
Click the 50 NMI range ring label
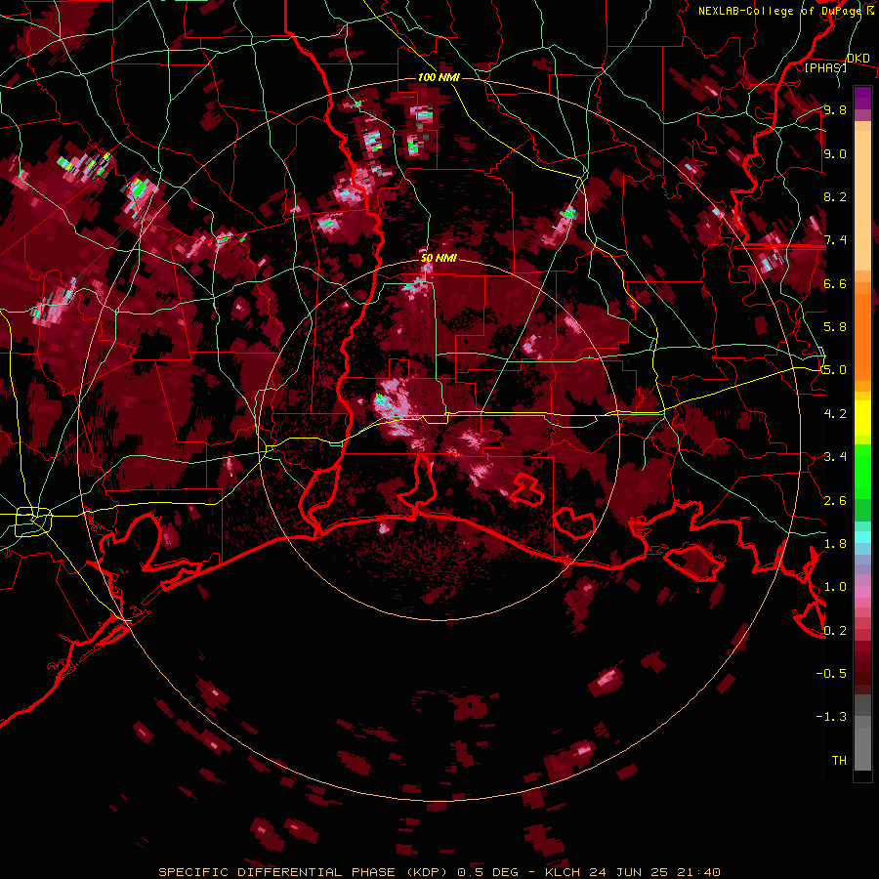tap(439, 258)
